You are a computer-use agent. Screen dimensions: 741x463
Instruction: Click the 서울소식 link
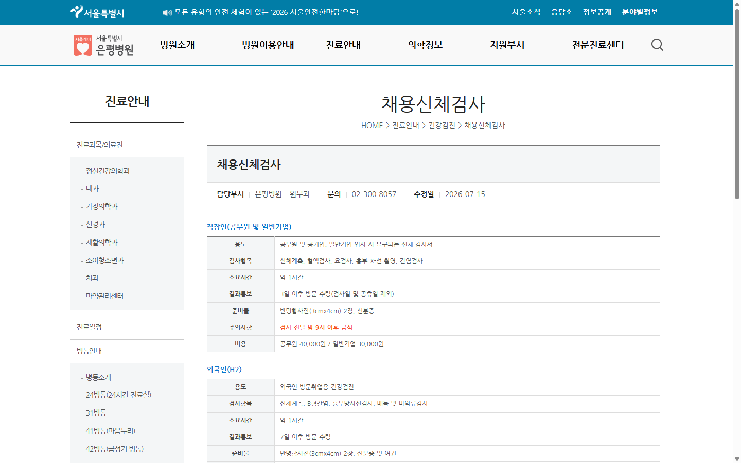pyautogui.click(x=526, y=12)
